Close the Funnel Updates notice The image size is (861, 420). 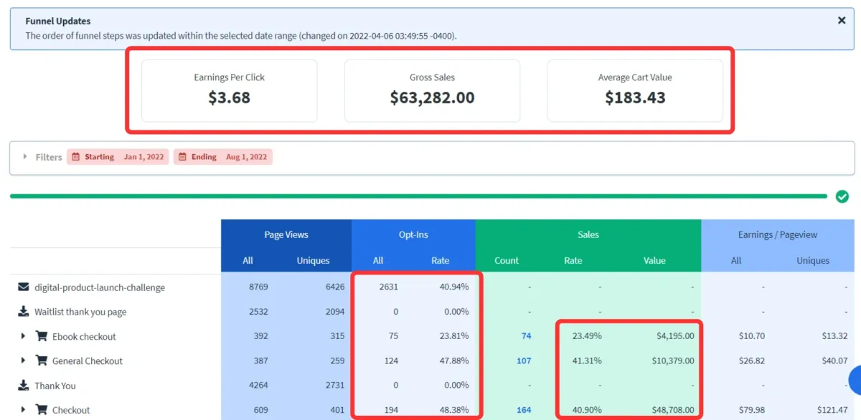[x=842, y=21]
